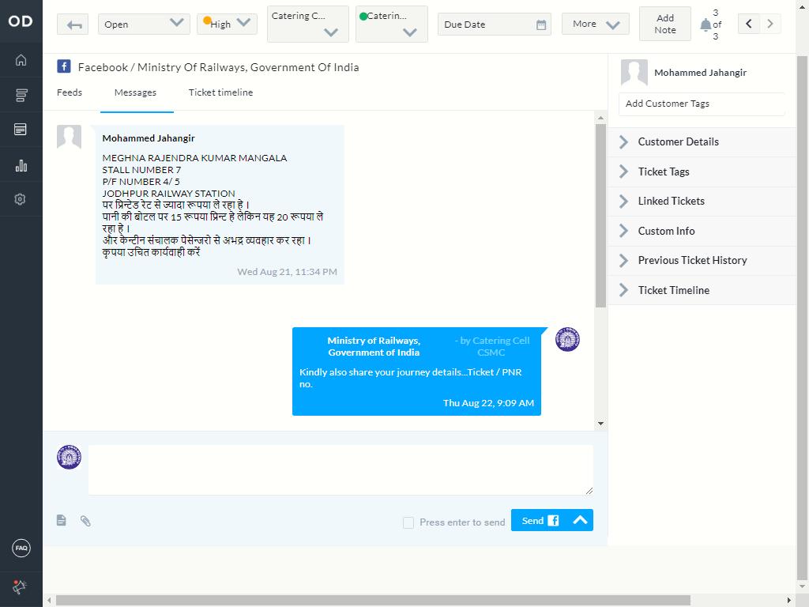809x607 pixels.
Task: Click the Facebook icon beside the page title
Action: 64,66
